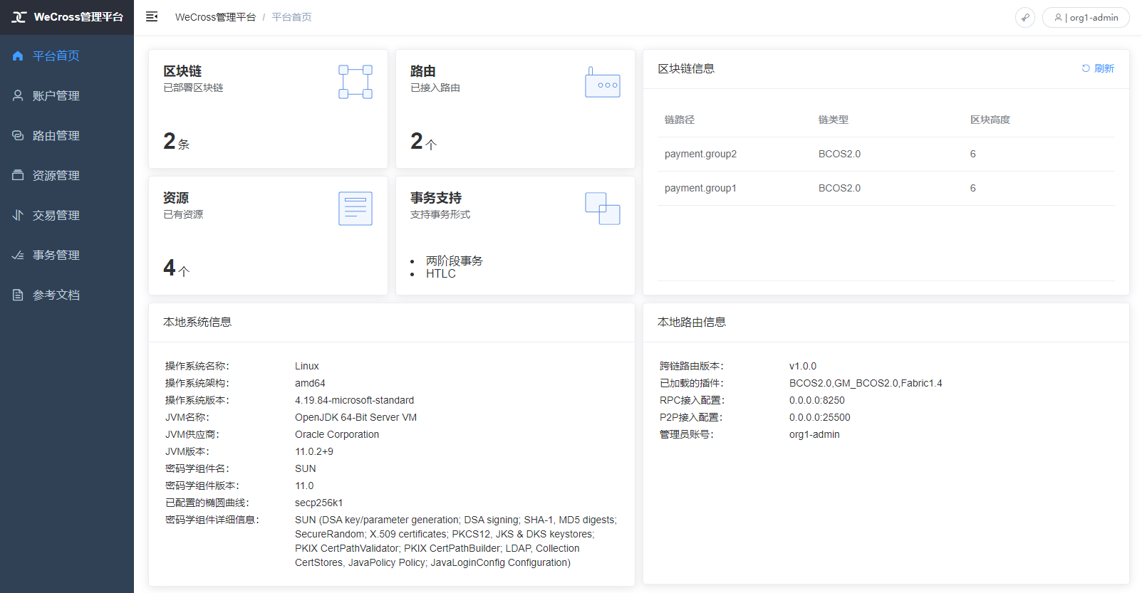Click BCOS2.0 type in payment.group1 row
1142x593 pixels.
839,188
